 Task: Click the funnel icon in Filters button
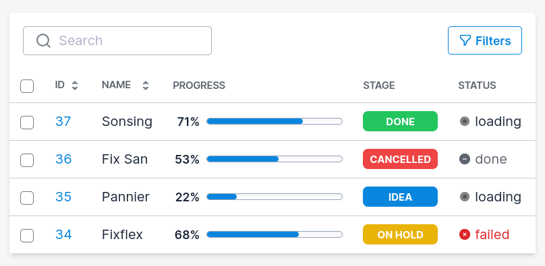(465, 40)
